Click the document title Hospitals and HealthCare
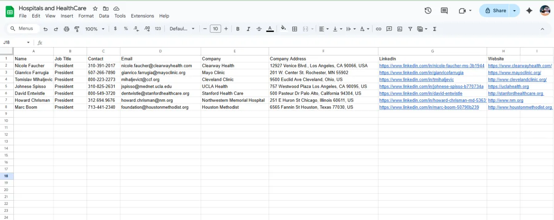The height and width of the screenshot is (220, 554). pyautogui.click(x=53, y=8)
